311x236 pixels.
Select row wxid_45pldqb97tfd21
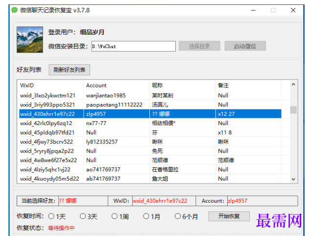(x=150, y=132)
